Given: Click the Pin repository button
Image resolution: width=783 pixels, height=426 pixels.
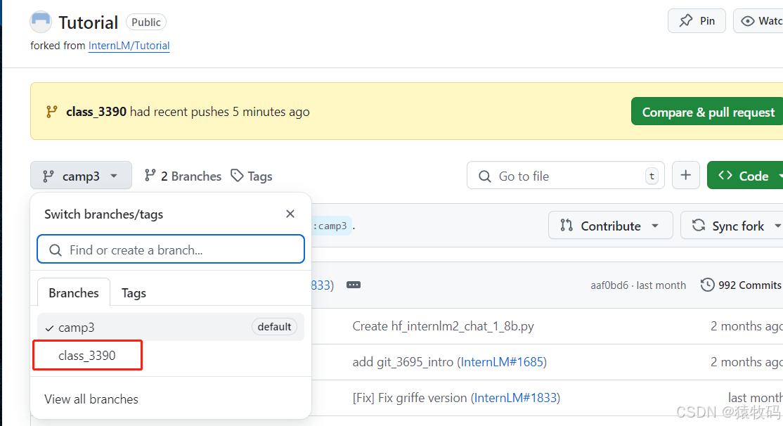Looking at the screenshot, I should coord(697,21).
